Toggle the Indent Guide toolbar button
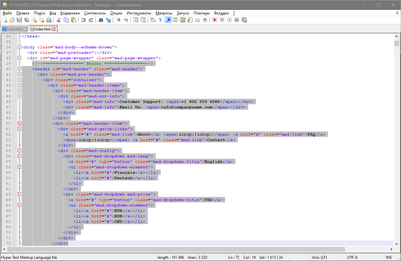Screen dimensions: 401x261 [168, 20]
